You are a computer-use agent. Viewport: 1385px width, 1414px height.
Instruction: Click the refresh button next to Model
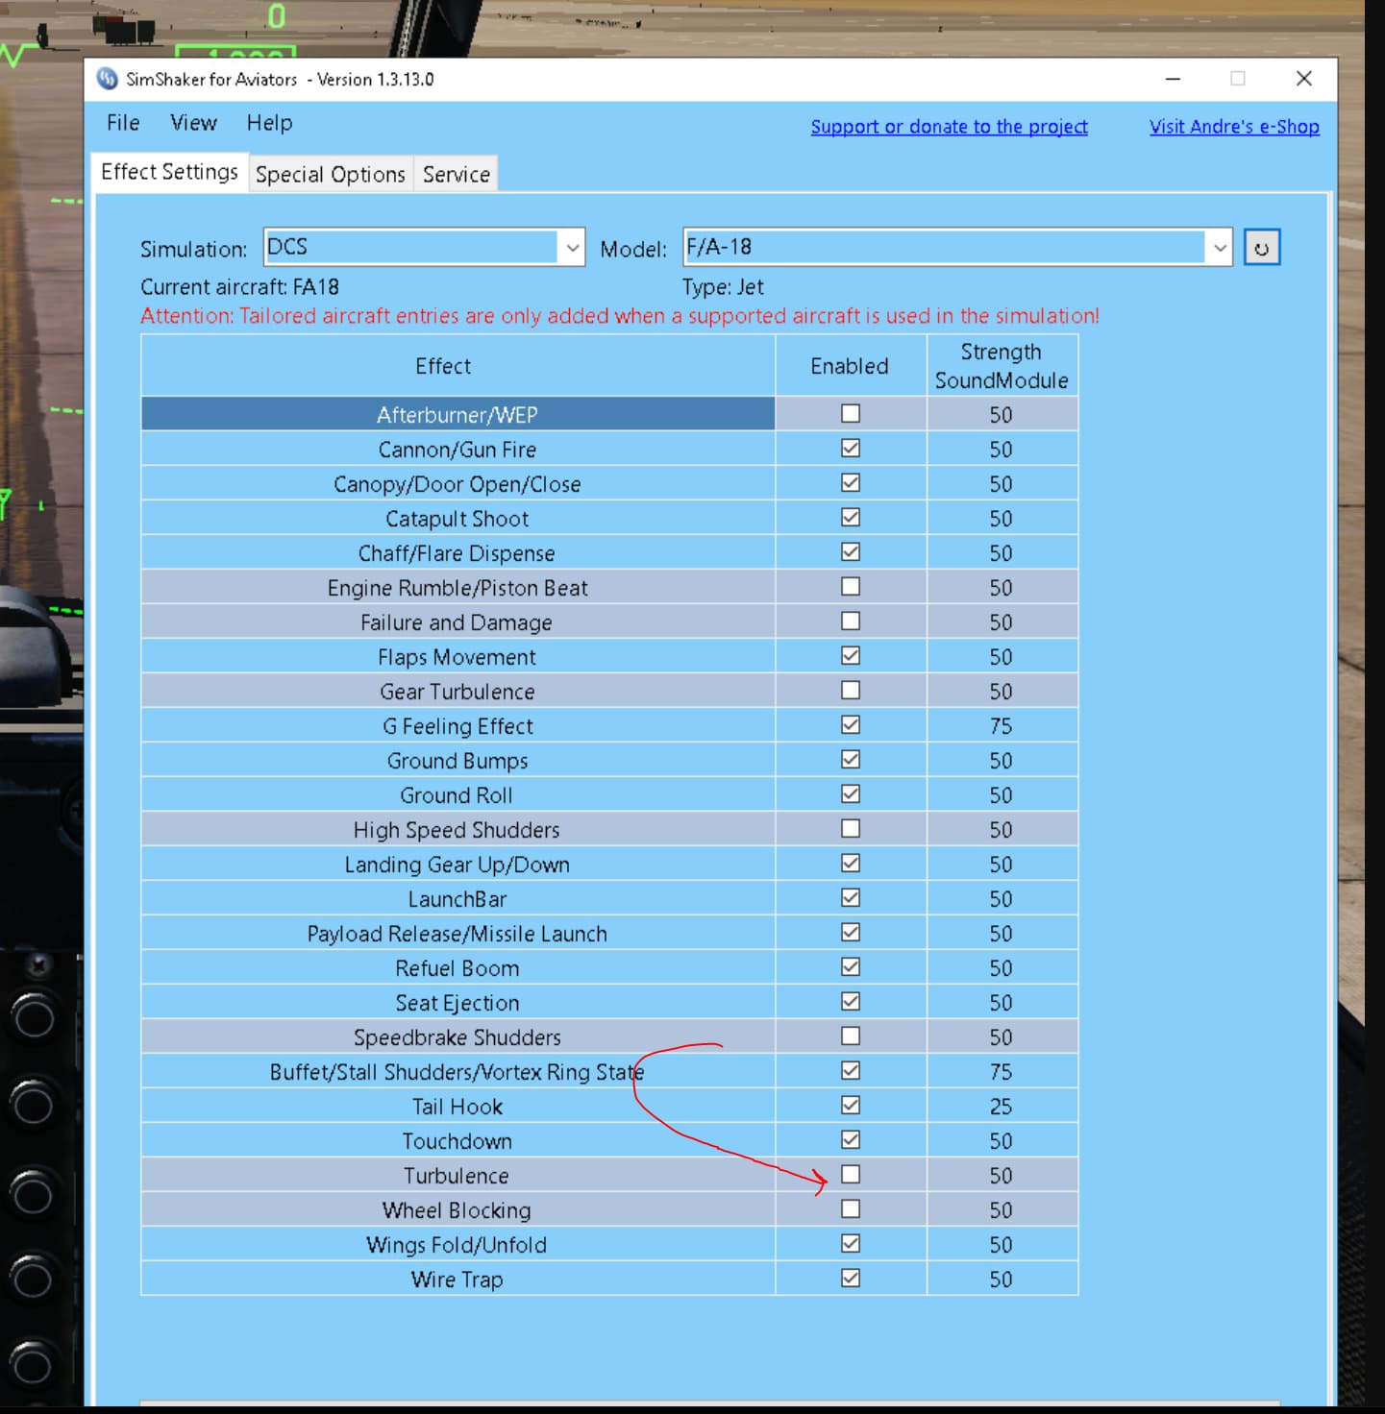click(1261, 248)
